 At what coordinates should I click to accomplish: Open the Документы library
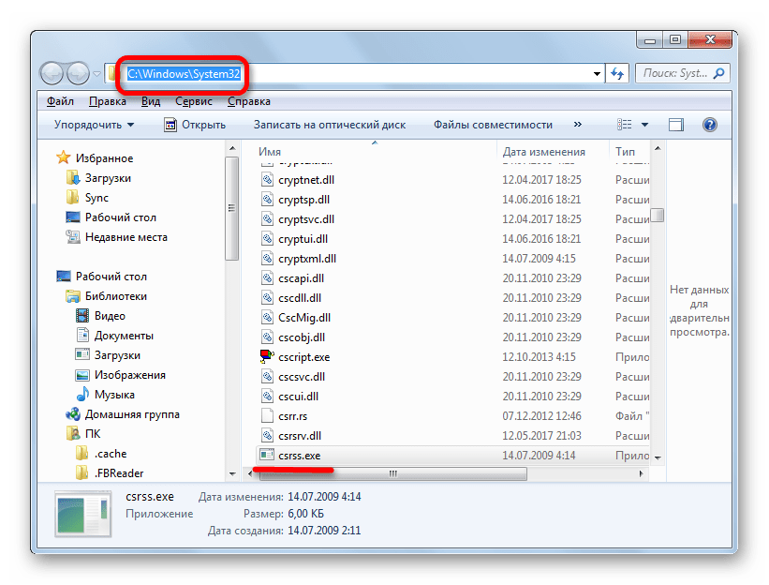(124, 336)
